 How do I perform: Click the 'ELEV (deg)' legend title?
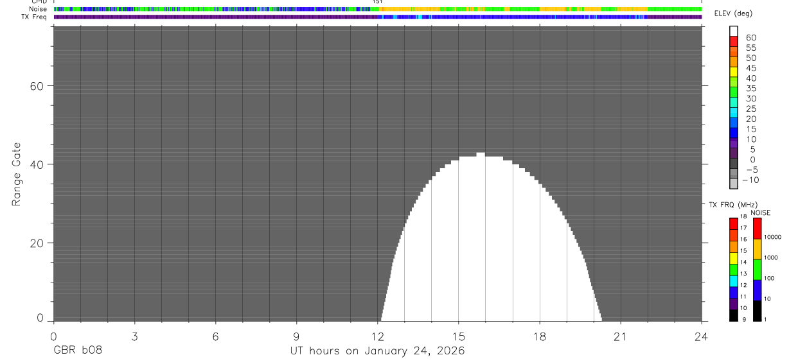[734, 13]
